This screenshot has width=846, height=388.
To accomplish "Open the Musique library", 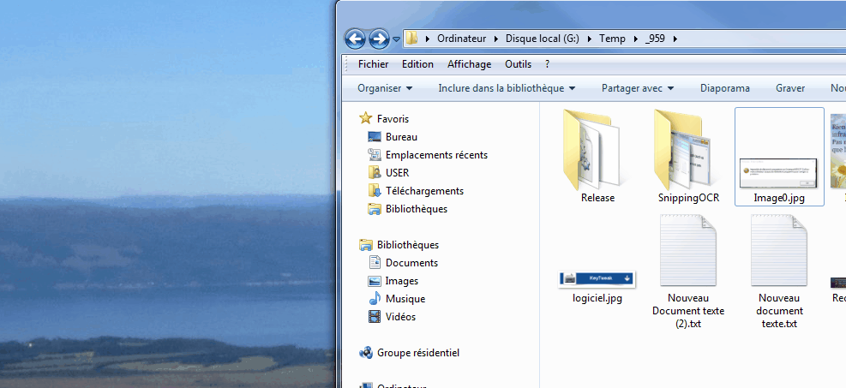I will 405,299.
